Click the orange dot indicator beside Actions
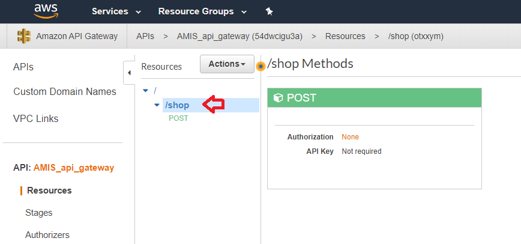The height and width of the screenshot is (244, 521). (260, 66)
